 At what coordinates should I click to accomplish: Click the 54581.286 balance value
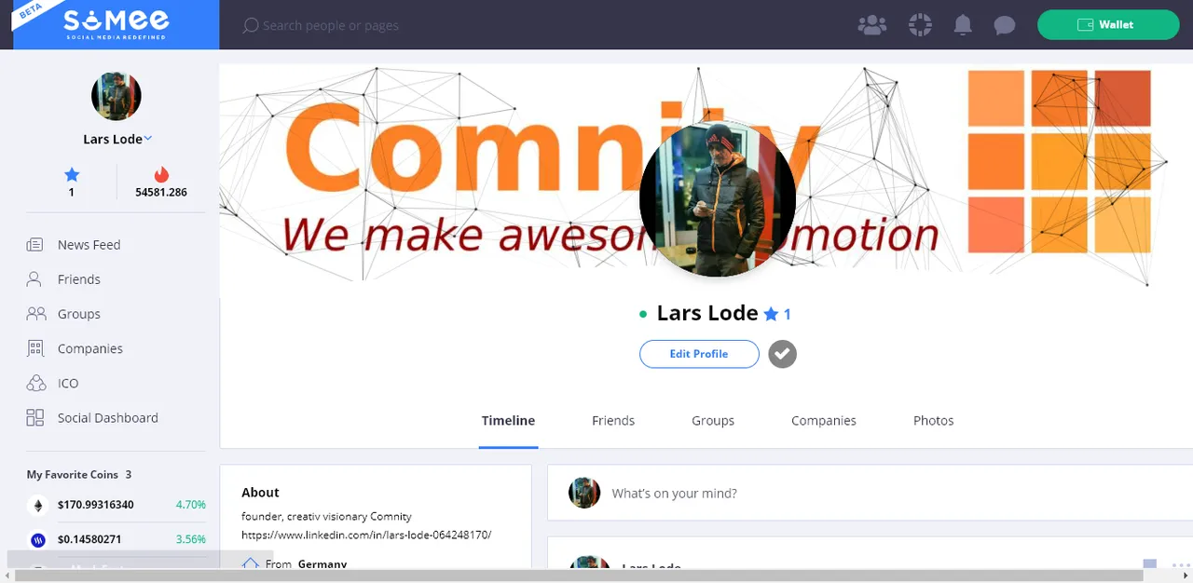click(x=161, y=192)
